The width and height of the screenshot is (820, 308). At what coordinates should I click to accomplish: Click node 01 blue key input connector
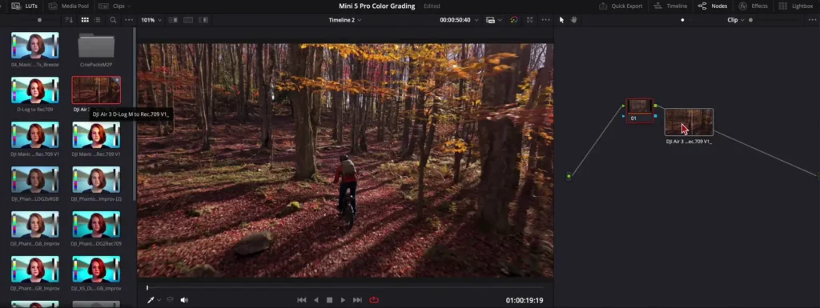point(624,116)
